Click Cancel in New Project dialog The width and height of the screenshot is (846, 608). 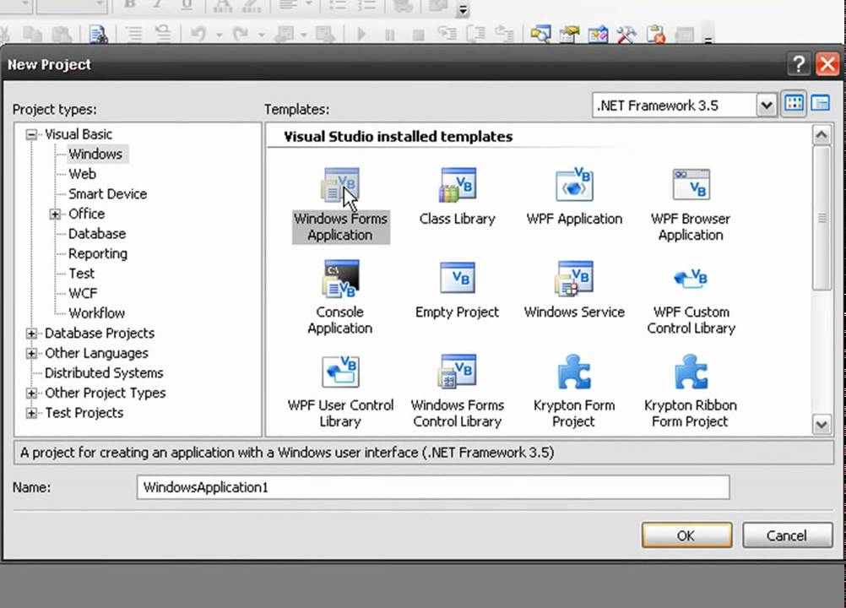(787, 535)
